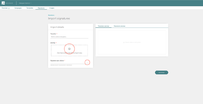This screenshot has width=203, height=104.
Task: Click the Signature user column field
Action: click(x=69, y=63)
